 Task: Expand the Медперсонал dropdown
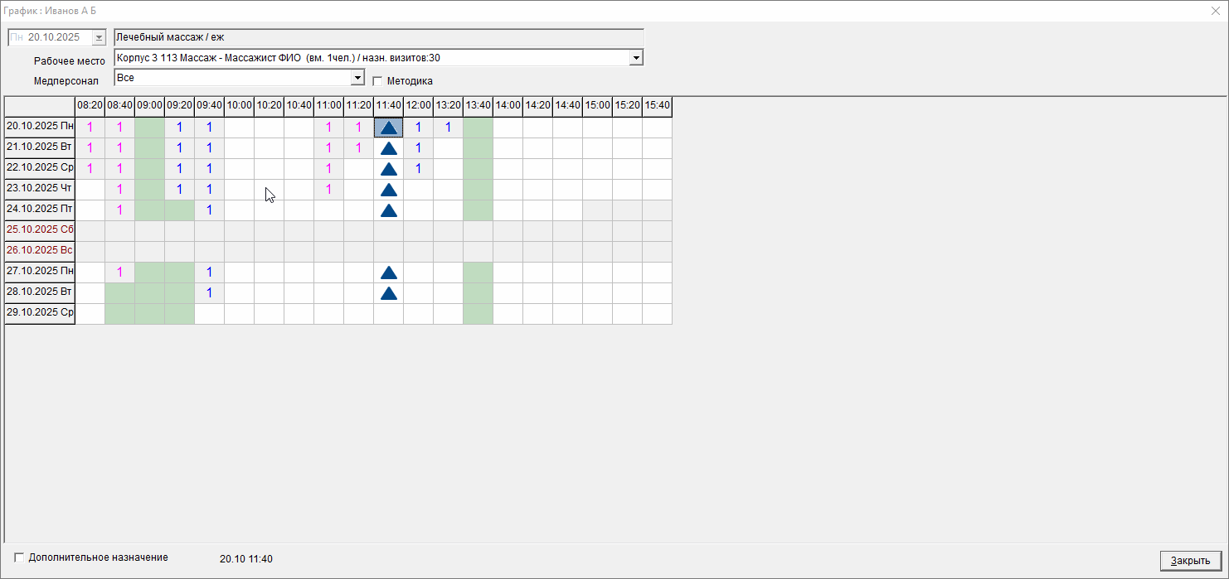[x=357, y=78]
